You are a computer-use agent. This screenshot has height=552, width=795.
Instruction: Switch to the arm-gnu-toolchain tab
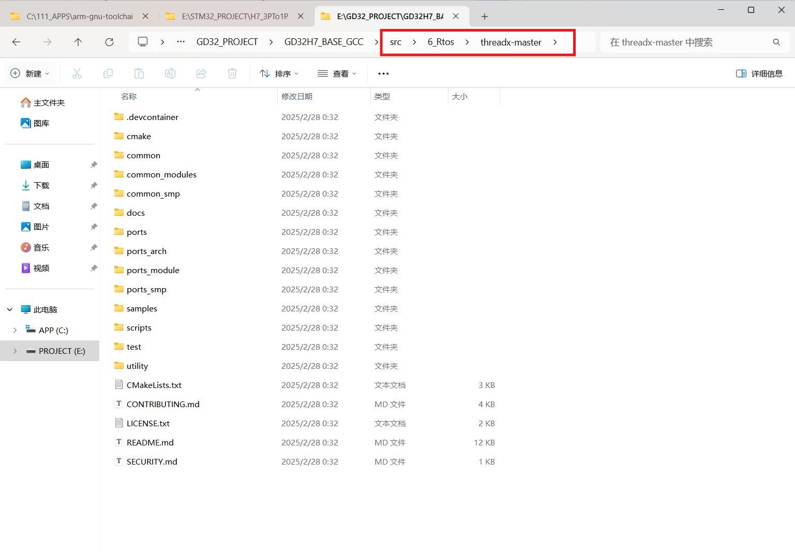[x=80, y=16]
